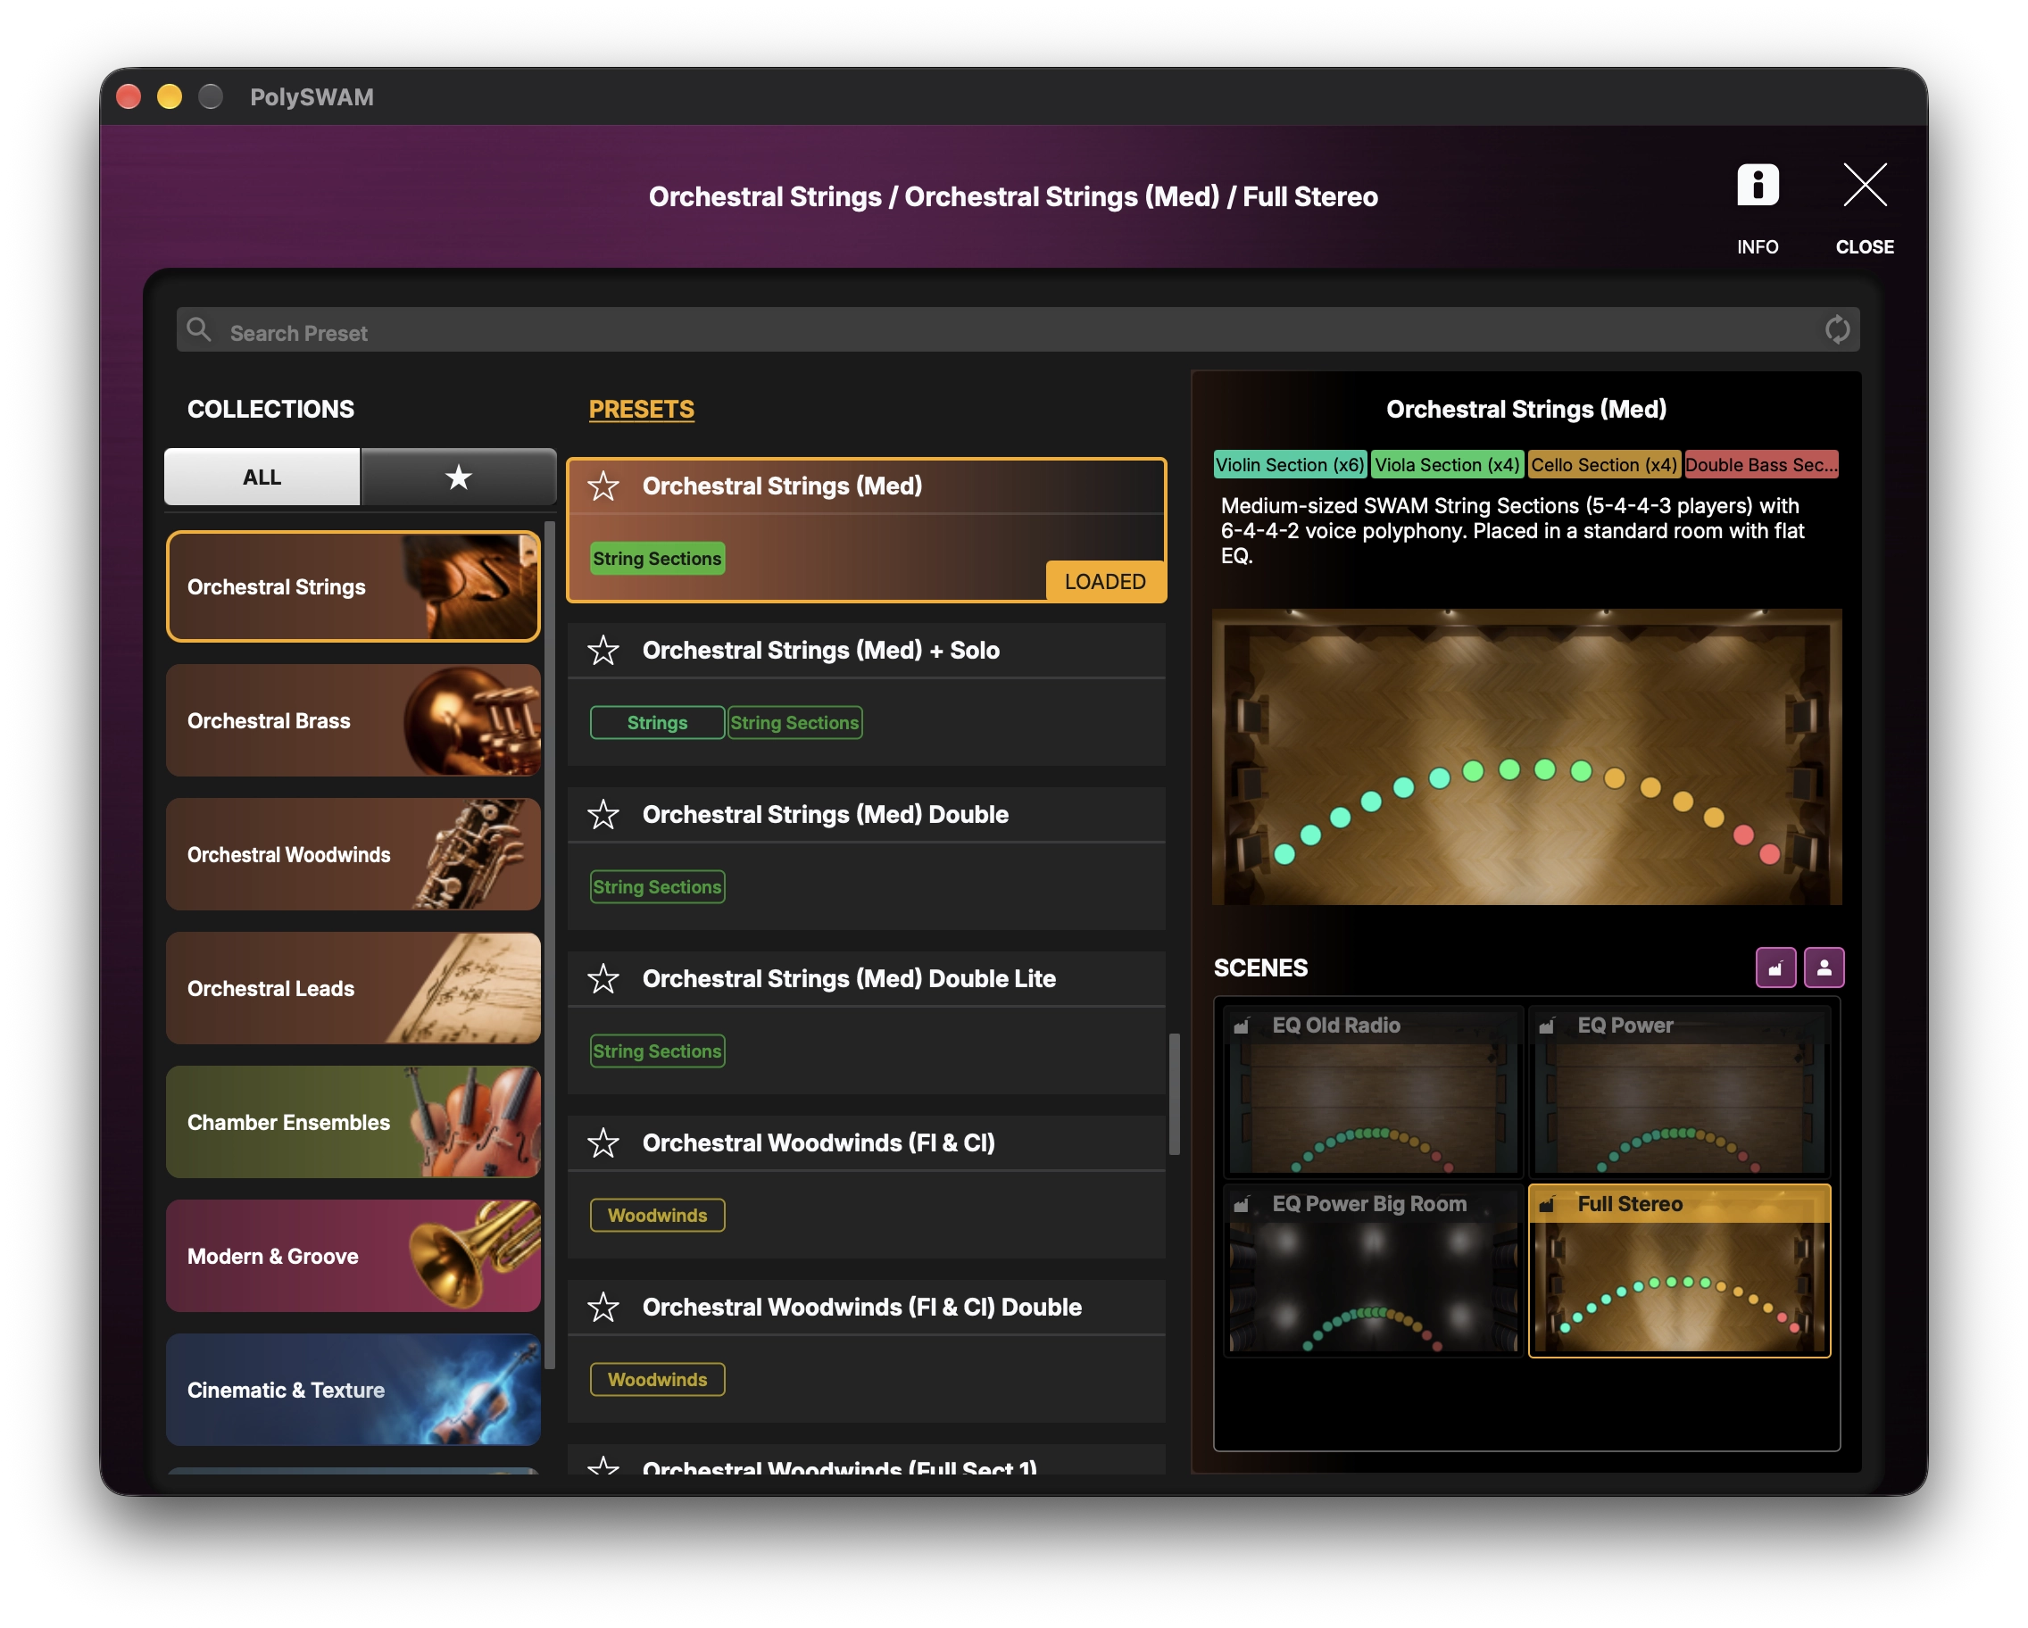Click the search magnifier icon
This screenshot has width=2028, height=1628.
[198, 330]
